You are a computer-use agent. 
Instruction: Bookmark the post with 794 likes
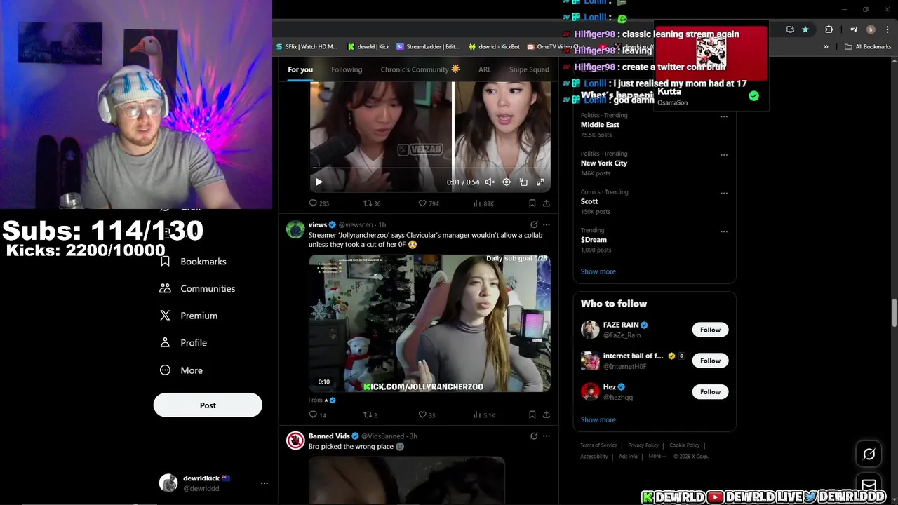(x=532, y=203)
